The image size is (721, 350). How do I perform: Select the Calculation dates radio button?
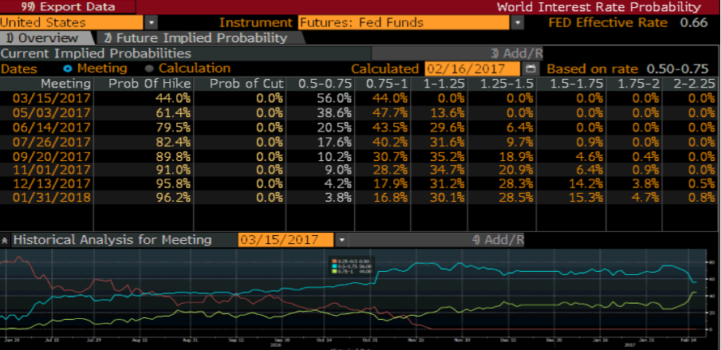pyautogui.click(x=148, y=69)
